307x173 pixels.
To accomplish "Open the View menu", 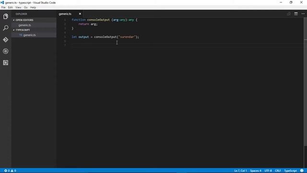I will click(18, 8).
